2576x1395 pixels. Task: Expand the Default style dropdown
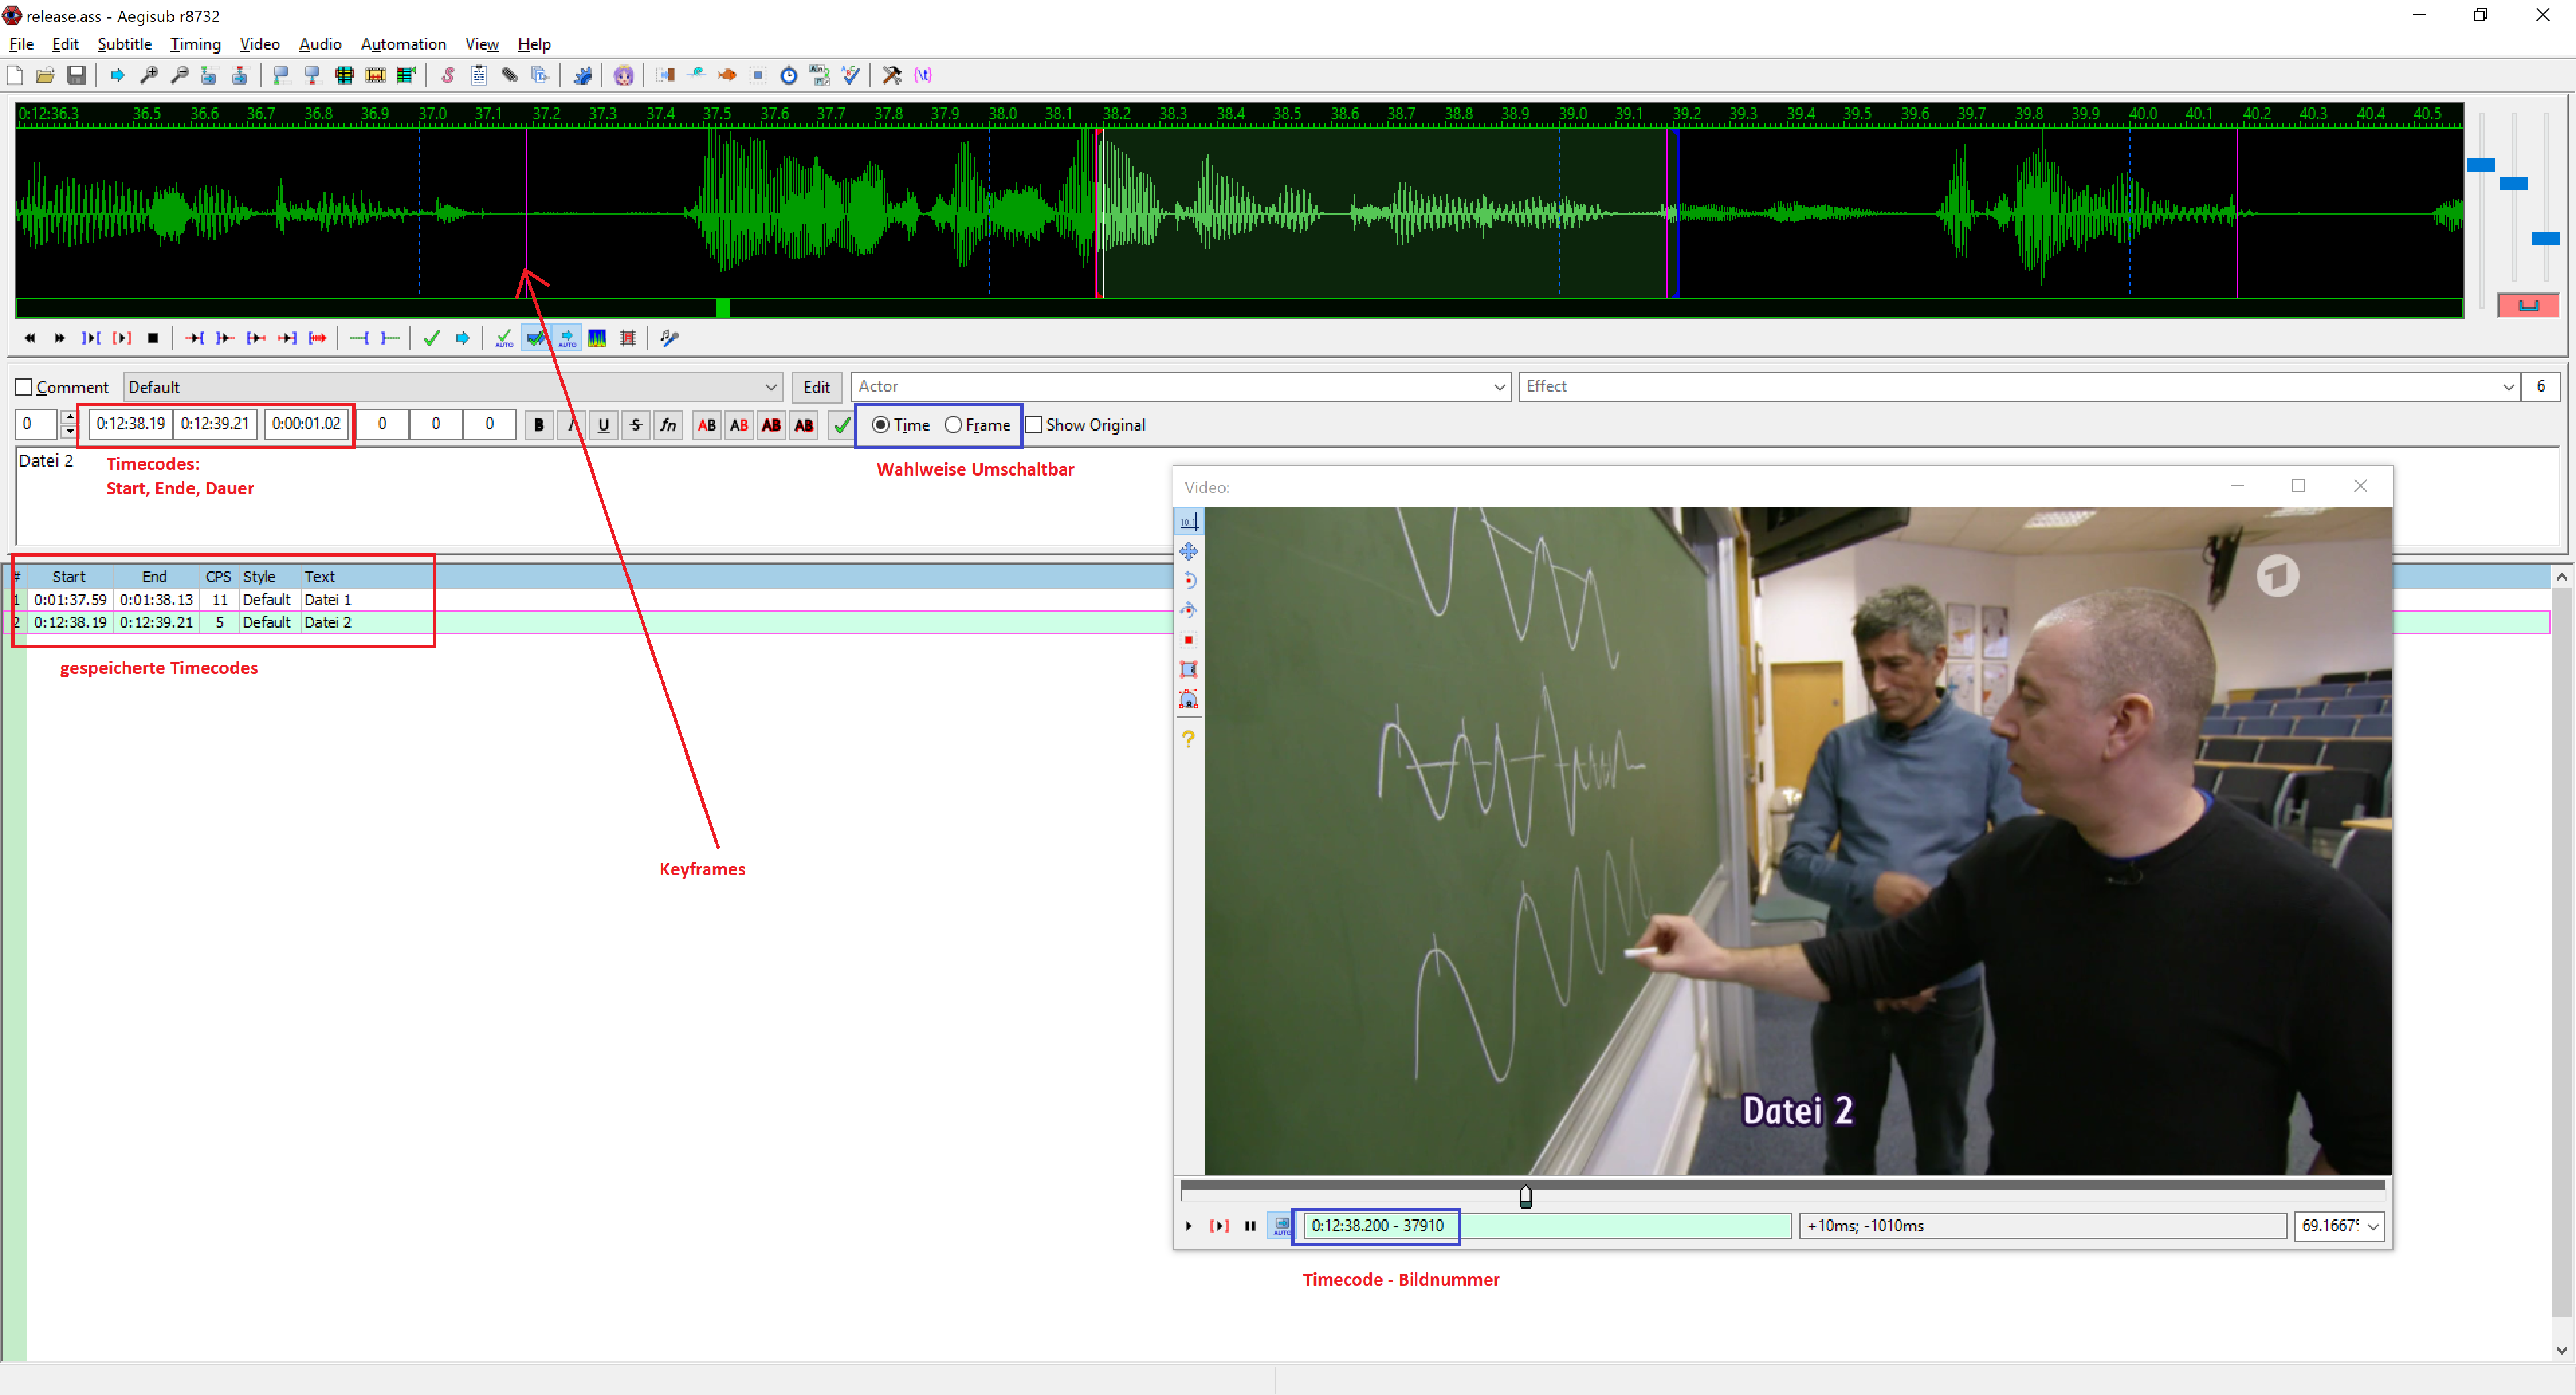(771, 387)
